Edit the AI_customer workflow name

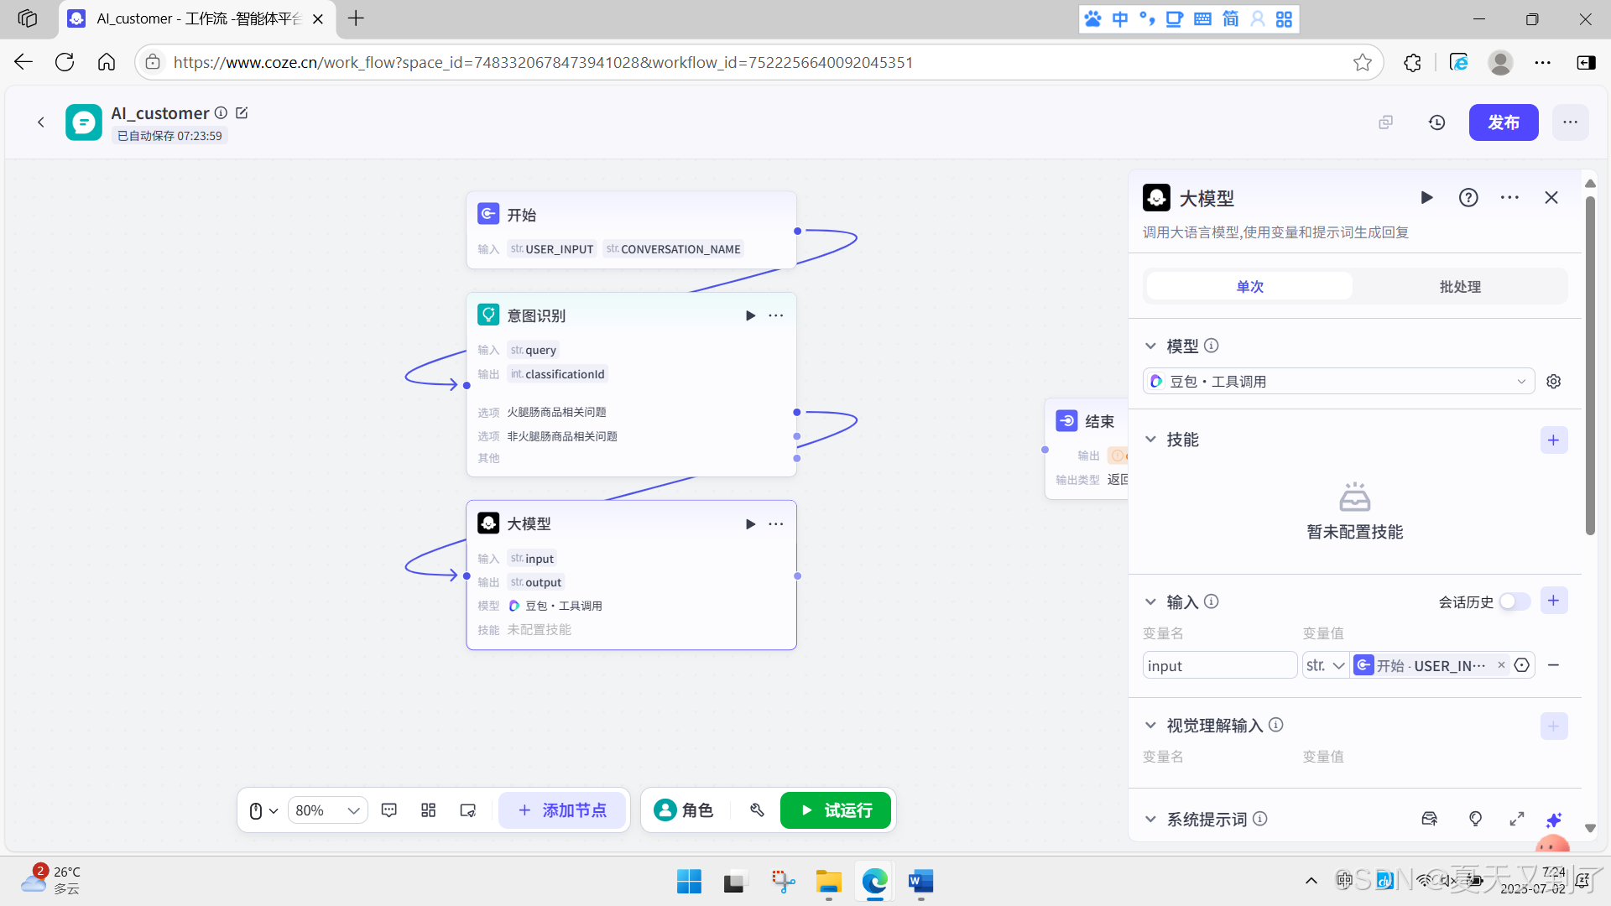(x=242, y=113)
